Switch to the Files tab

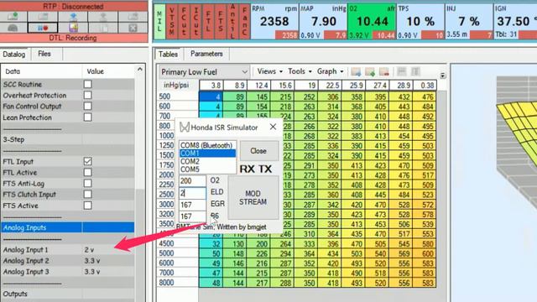(44, 54)
